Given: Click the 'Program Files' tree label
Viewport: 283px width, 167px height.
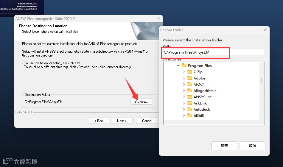Looking at the screenshot, I should (200, 66).
